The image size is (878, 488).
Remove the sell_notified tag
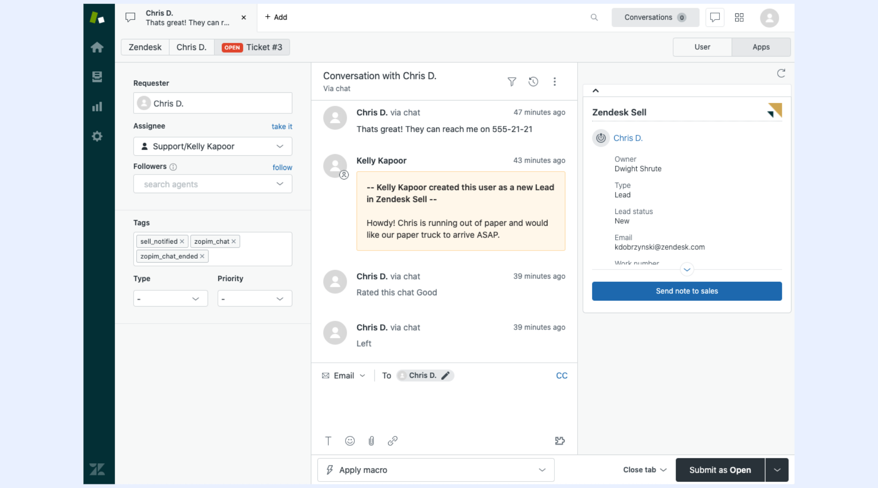pyautogui.click(x=182, y=242)
